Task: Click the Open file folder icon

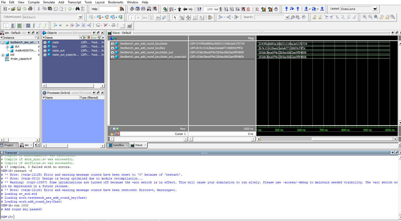Action: point(13,9)
